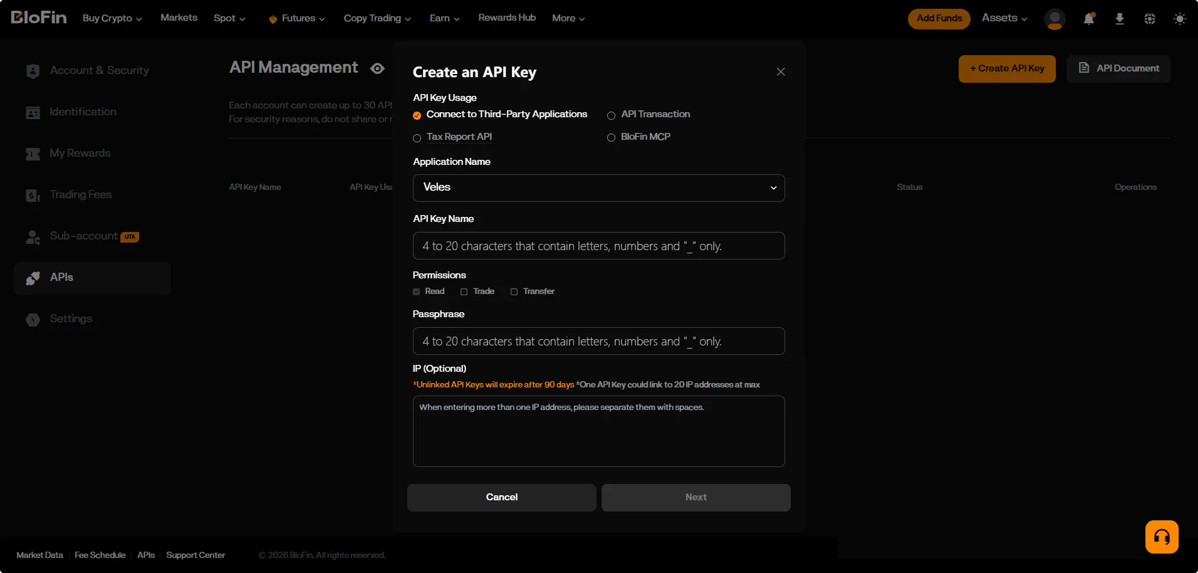Click the My Rewards ticket icon
1198x573 pixels.
(33, 154)
